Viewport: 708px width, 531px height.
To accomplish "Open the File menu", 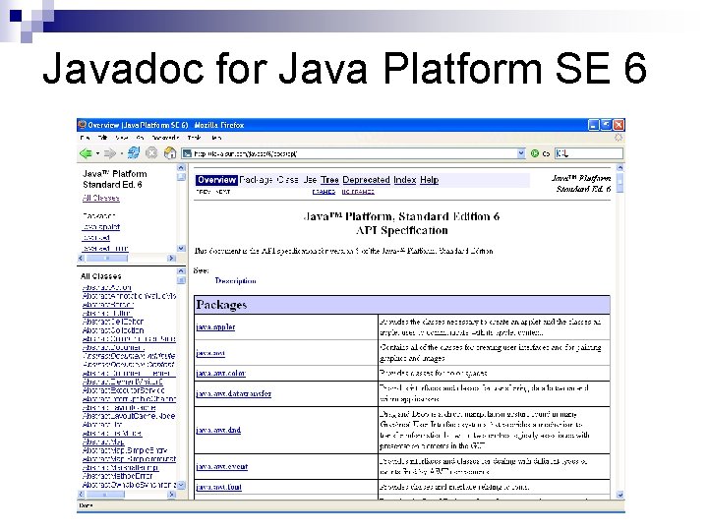I will [85, 138].
